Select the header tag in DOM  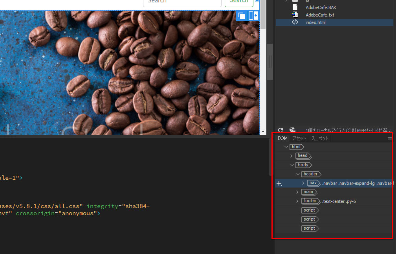point(311,174)
